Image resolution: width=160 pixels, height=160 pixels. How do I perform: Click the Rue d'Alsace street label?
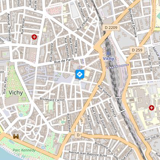[x=83, y=24]
